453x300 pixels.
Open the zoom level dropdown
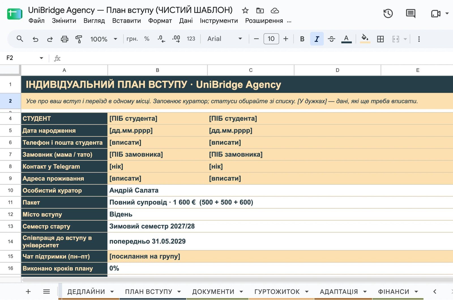(104, 39)
